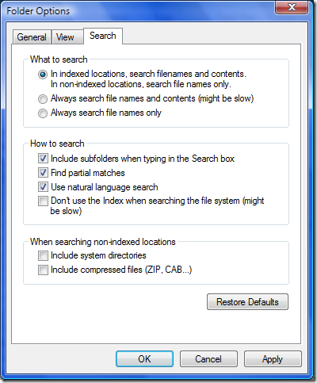Click the Restore Defaults button
Image resolution: width=317 pixels, height=383 pixels.
click(x=247, y=302)
